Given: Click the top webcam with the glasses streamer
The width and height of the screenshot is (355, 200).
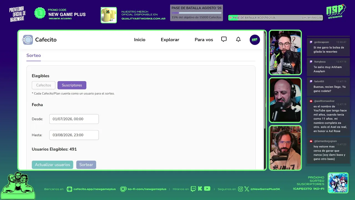Looking at the screenshot, I should pos(285,52).
